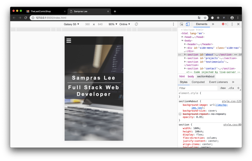Switch to TheLastComicShop browser tab
This screenshot has height=161, width=252.
click(x=46, y=11)
